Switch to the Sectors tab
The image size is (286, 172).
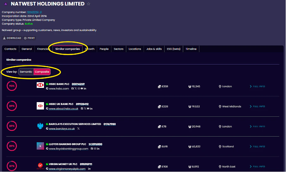pyautogui.click(x=119, y=49)
